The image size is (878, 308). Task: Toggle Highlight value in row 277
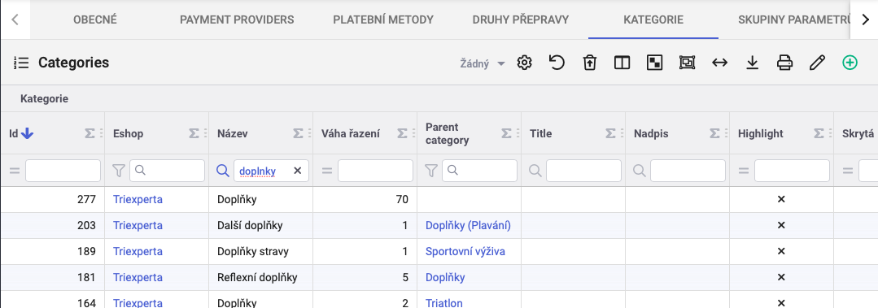coord(781,200)
